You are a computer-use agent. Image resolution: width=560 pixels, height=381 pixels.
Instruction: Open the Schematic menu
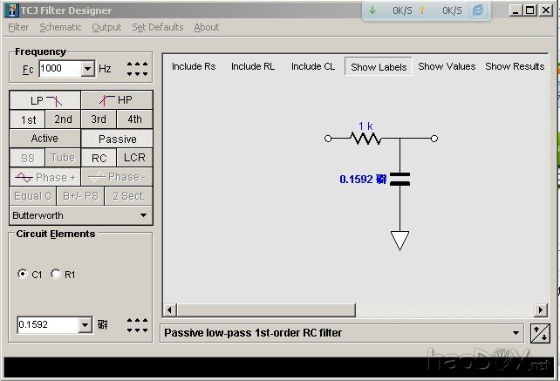(60, 27)
